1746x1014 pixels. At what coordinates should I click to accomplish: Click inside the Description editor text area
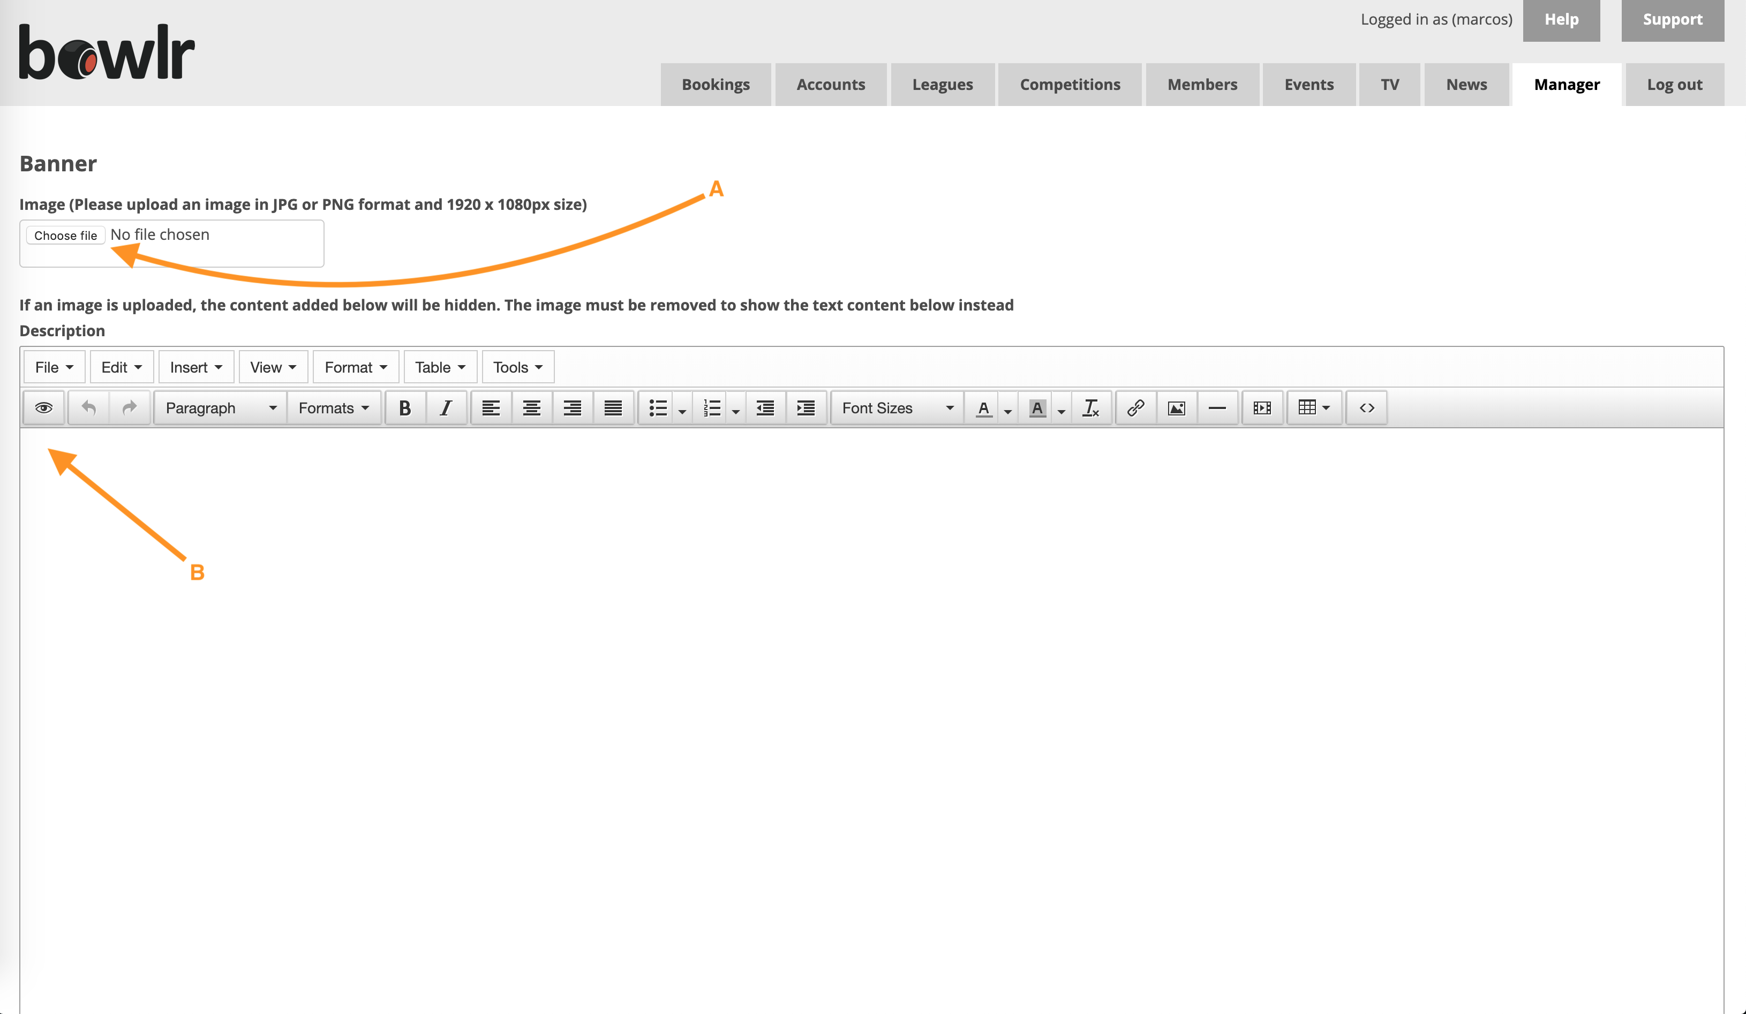pos(871,720)
